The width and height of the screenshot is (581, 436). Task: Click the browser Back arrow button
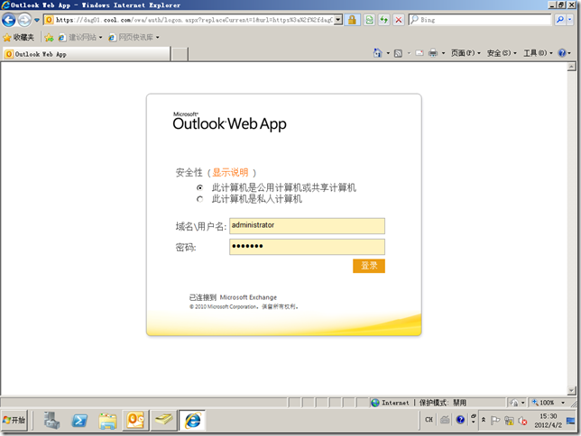(10, 19)
